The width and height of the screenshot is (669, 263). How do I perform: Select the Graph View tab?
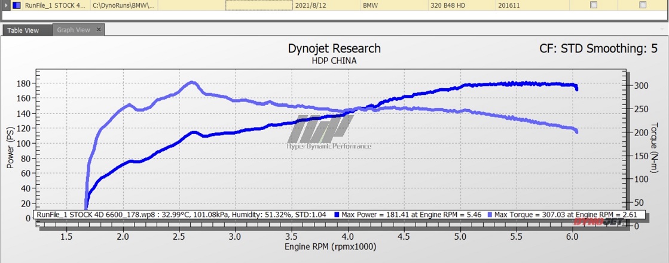point(74,30)
